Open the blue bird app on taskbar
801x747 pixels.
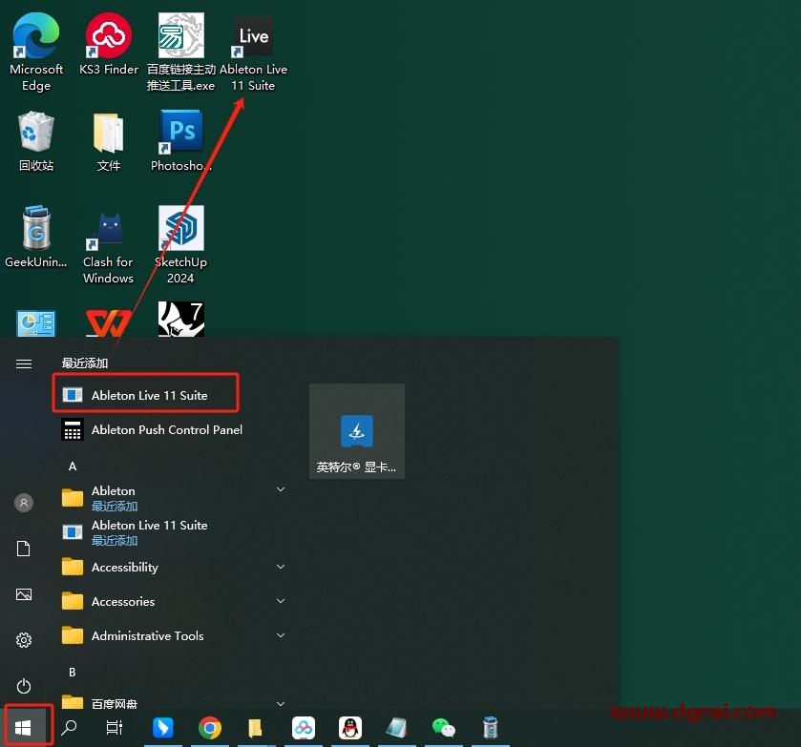point(163,727)
